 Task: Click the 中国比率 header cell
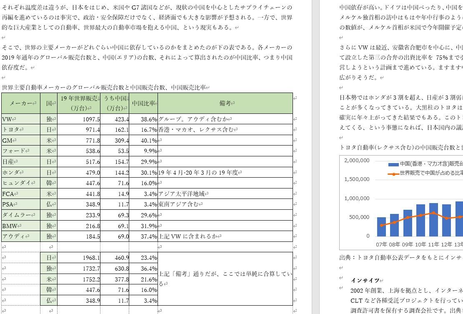coord(143,103)
